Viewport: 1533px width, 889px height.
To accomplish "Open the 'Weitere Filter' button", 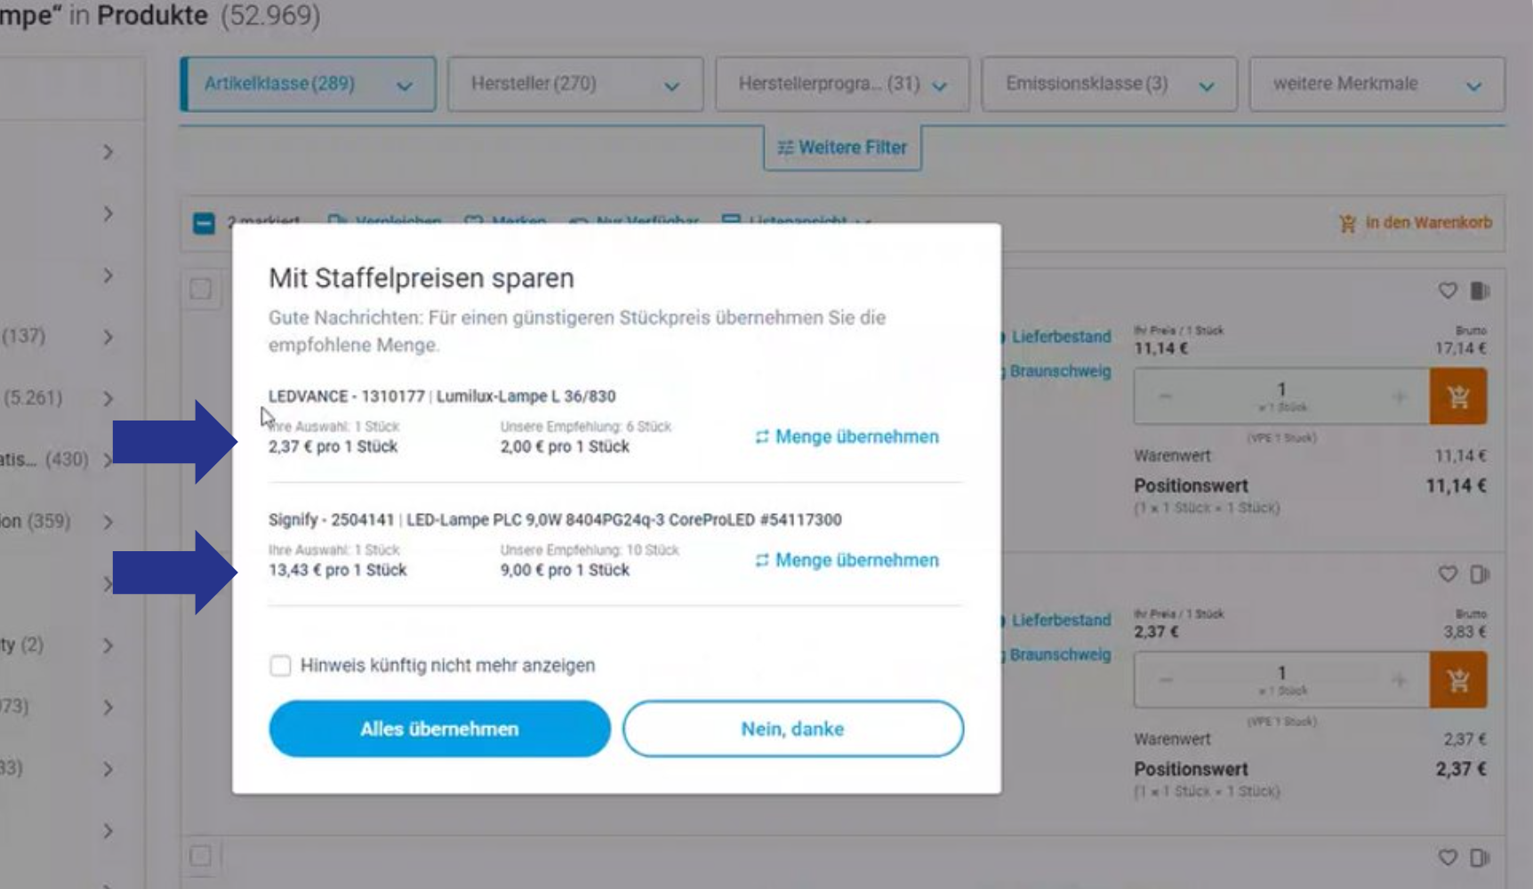I will [842, 148].
